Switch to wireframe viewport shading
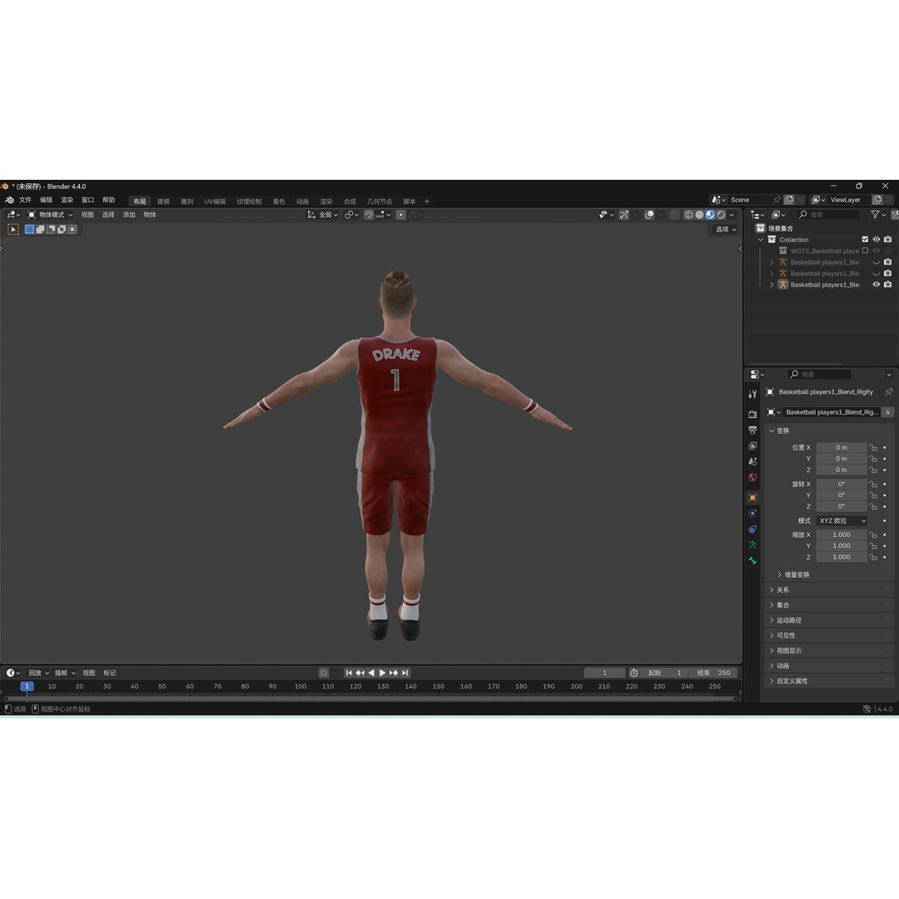 pos(688,215)
